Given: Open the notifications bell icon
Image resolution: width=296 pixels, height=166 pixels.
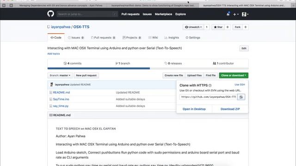Looking at the screenshot, I should (228, 14).
